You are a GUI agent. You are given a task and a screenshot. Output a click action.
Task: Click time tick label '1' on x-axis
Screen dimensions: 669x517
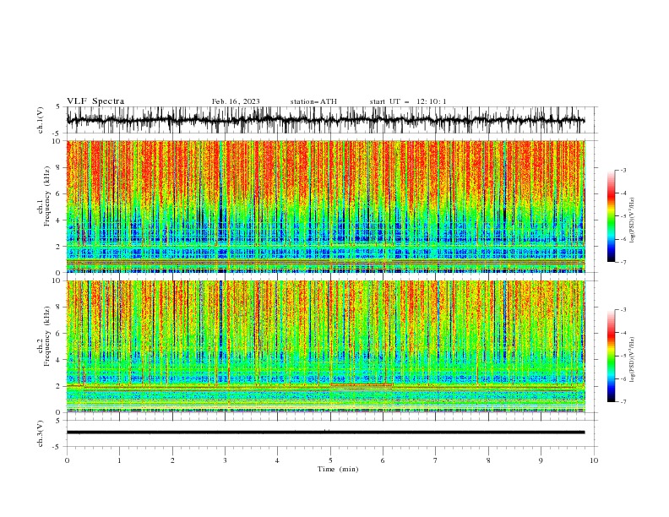(x=119, y=460)
